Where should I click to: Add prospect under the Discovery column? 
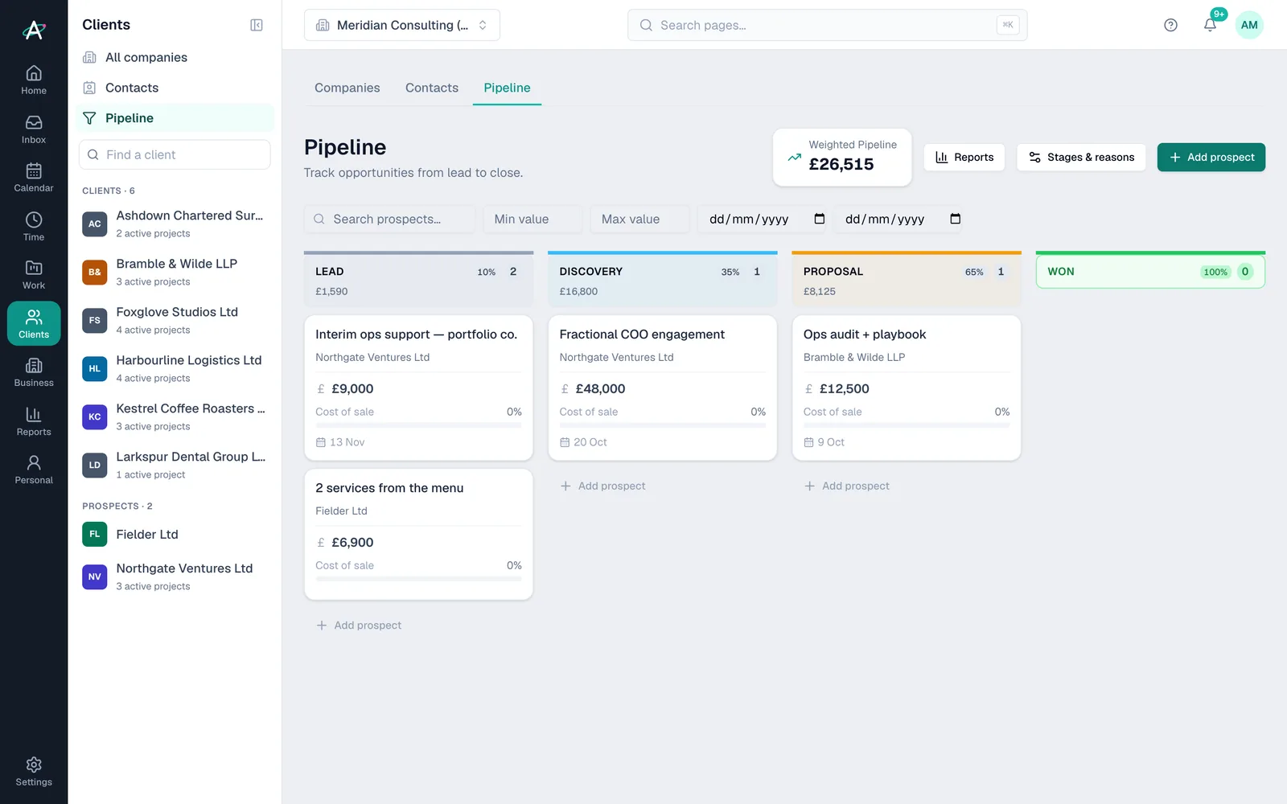(x=602, y=486)
